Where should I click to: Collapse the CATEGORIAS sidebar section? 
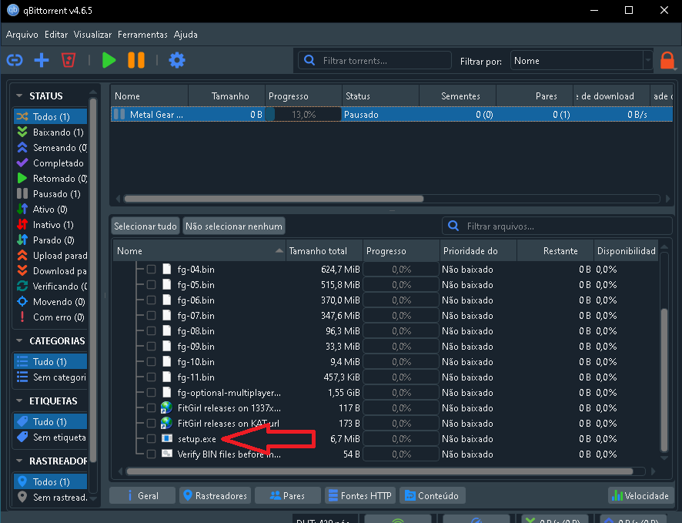19,341
